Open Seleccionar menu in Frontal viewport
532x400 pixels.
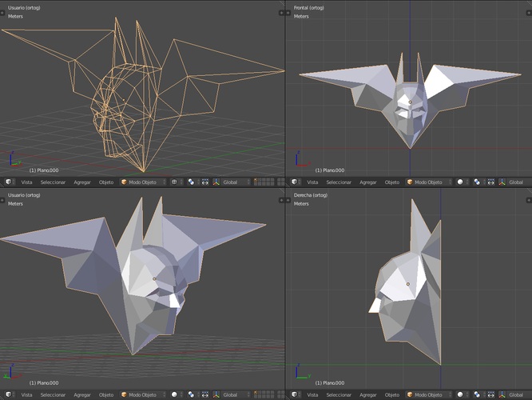coord(339,182)
